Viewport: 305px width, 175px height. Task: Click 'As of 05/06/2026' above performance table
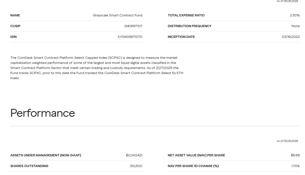[287, 141]
